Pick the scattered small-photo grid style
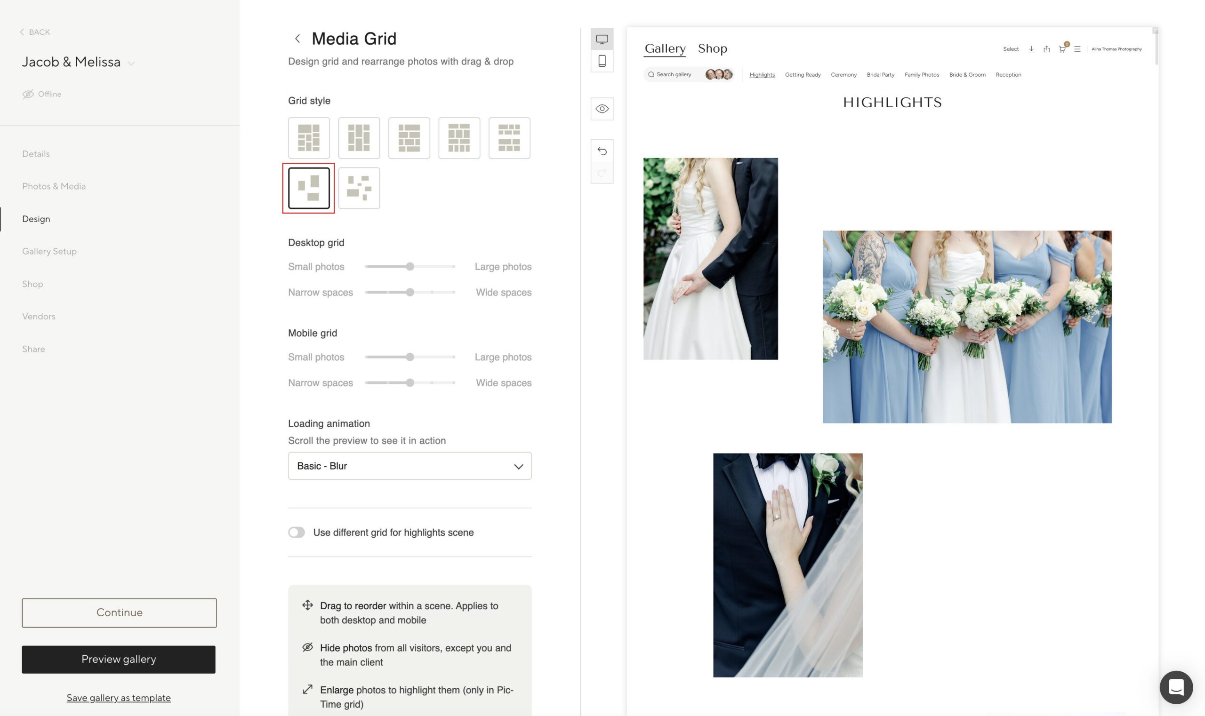1205x716 pixels. point(359,188)
